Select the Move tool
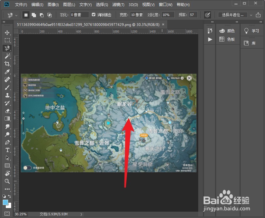This screenshot has height=218, width=265. click(7, 33)
